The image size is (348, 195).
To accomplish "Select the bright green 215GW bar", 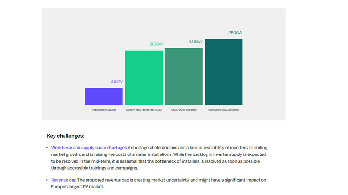I will tap(143, 77).
